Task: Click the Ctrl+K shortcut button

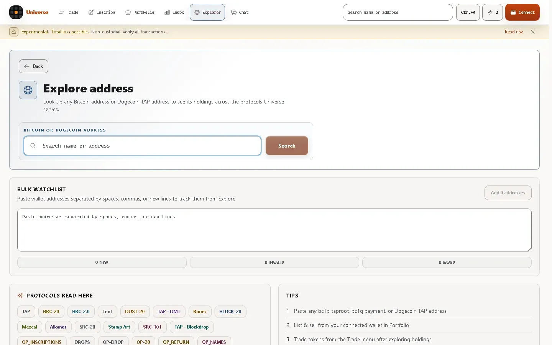Action: pos(468,12)
